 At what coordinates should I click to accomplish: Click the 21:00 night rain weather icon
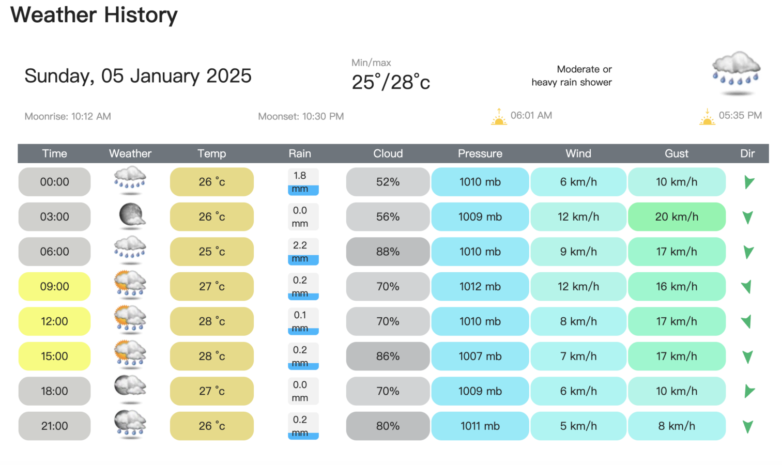click(x=130, y=425)
